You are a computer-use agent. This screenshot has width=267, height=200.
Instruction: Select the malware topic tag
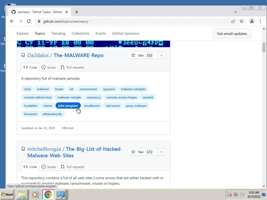pyautogui.click(x=43, y=89)
